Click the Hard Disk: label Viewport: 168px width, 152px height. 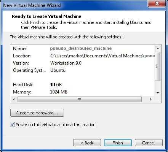(23, 85)
